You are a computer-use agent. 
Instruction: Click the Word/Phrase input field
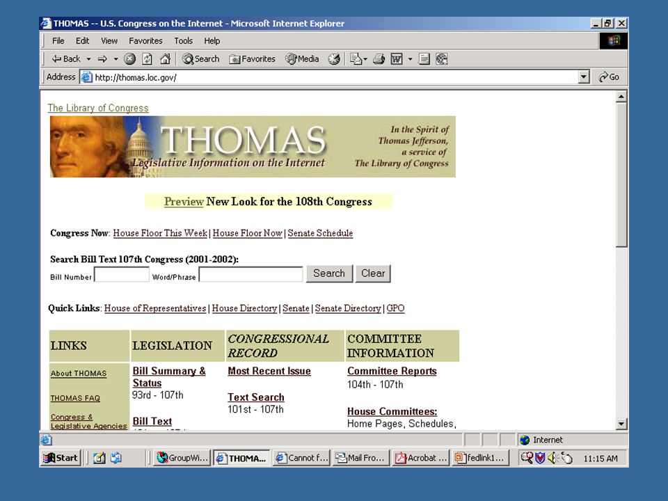[251, 274]
